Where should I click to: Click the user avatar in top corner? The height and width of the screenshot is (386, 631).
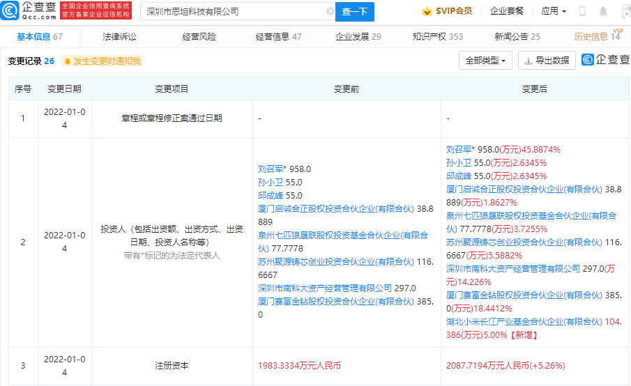[x=625, y=11]
